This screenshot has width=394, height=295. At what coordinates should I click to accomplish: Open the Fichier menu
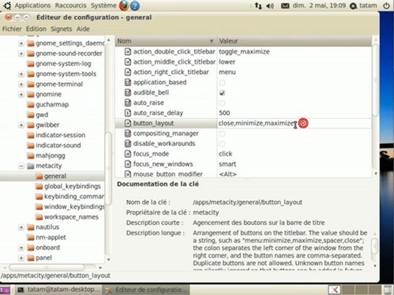pyautogui.click(x=12, y=29)
